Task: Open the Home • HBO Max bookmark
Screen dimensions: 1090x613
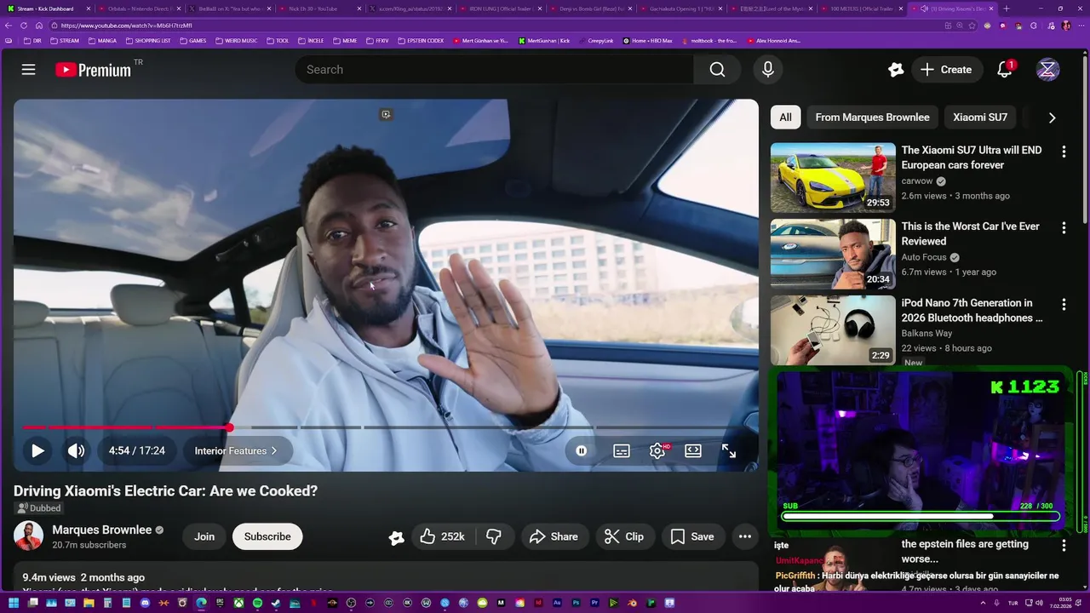Action: (x=647, y=41)
